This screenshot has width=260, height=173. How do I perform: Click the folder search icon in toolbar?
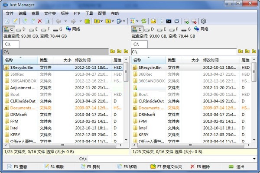point(153,21)
